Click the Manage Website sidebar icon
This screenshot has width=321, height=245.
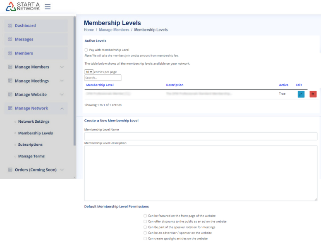click(10, 95)
